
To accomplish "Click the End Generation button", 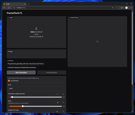I will (52, 72).
